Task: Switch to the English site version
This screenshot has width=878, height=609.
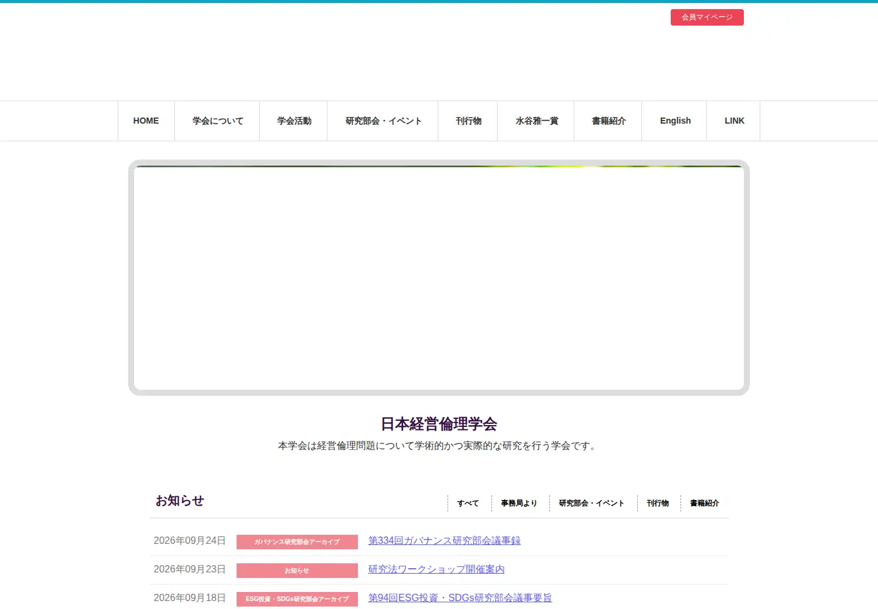Action: click(675, 121)
